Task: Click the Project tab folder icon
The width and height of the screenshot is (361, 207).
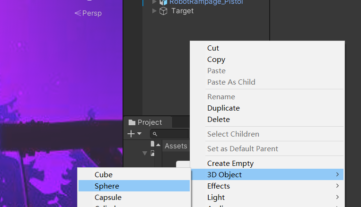Action: [132, 122]
